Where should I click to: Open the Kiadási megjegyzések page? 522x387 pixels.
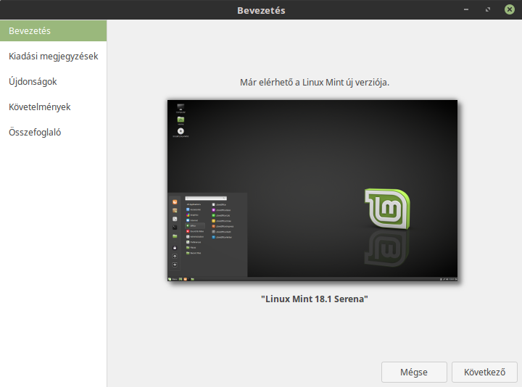(53, 57)
